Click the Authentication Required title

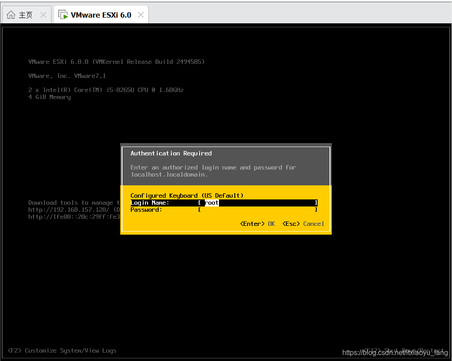click(x=171, y=153)
